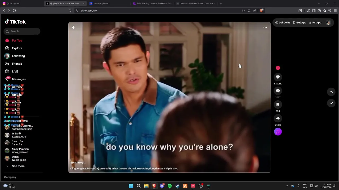Image resolution: width=339 pixels, height=190 pixels.
Task: Toggle the browser sidebar panel
Action: pos(314,11)
